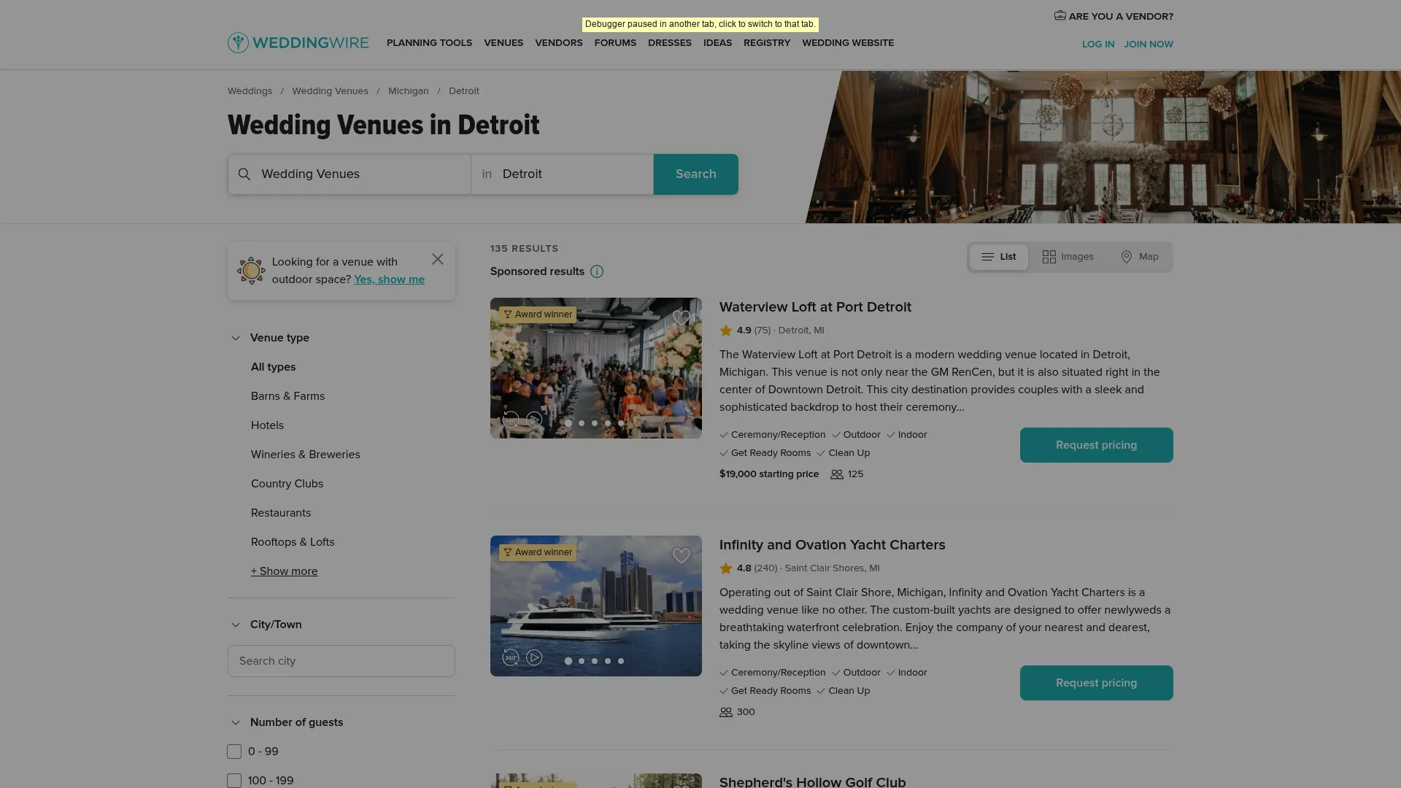Viewport: 1401px width, 788px height.
Task: Collapse the Number of guests section
Action: 236,723
